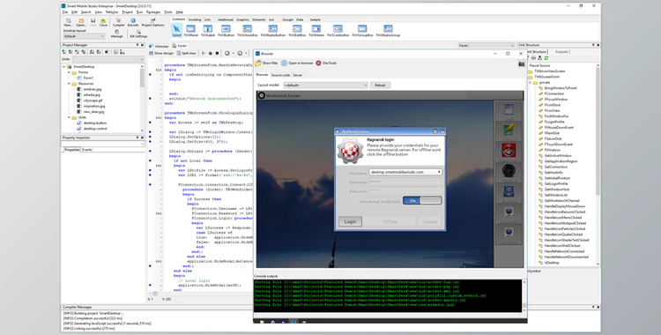The width and height of the screenshot is (661, 335).
Task: Open the File menu
Action: (65, 12)
